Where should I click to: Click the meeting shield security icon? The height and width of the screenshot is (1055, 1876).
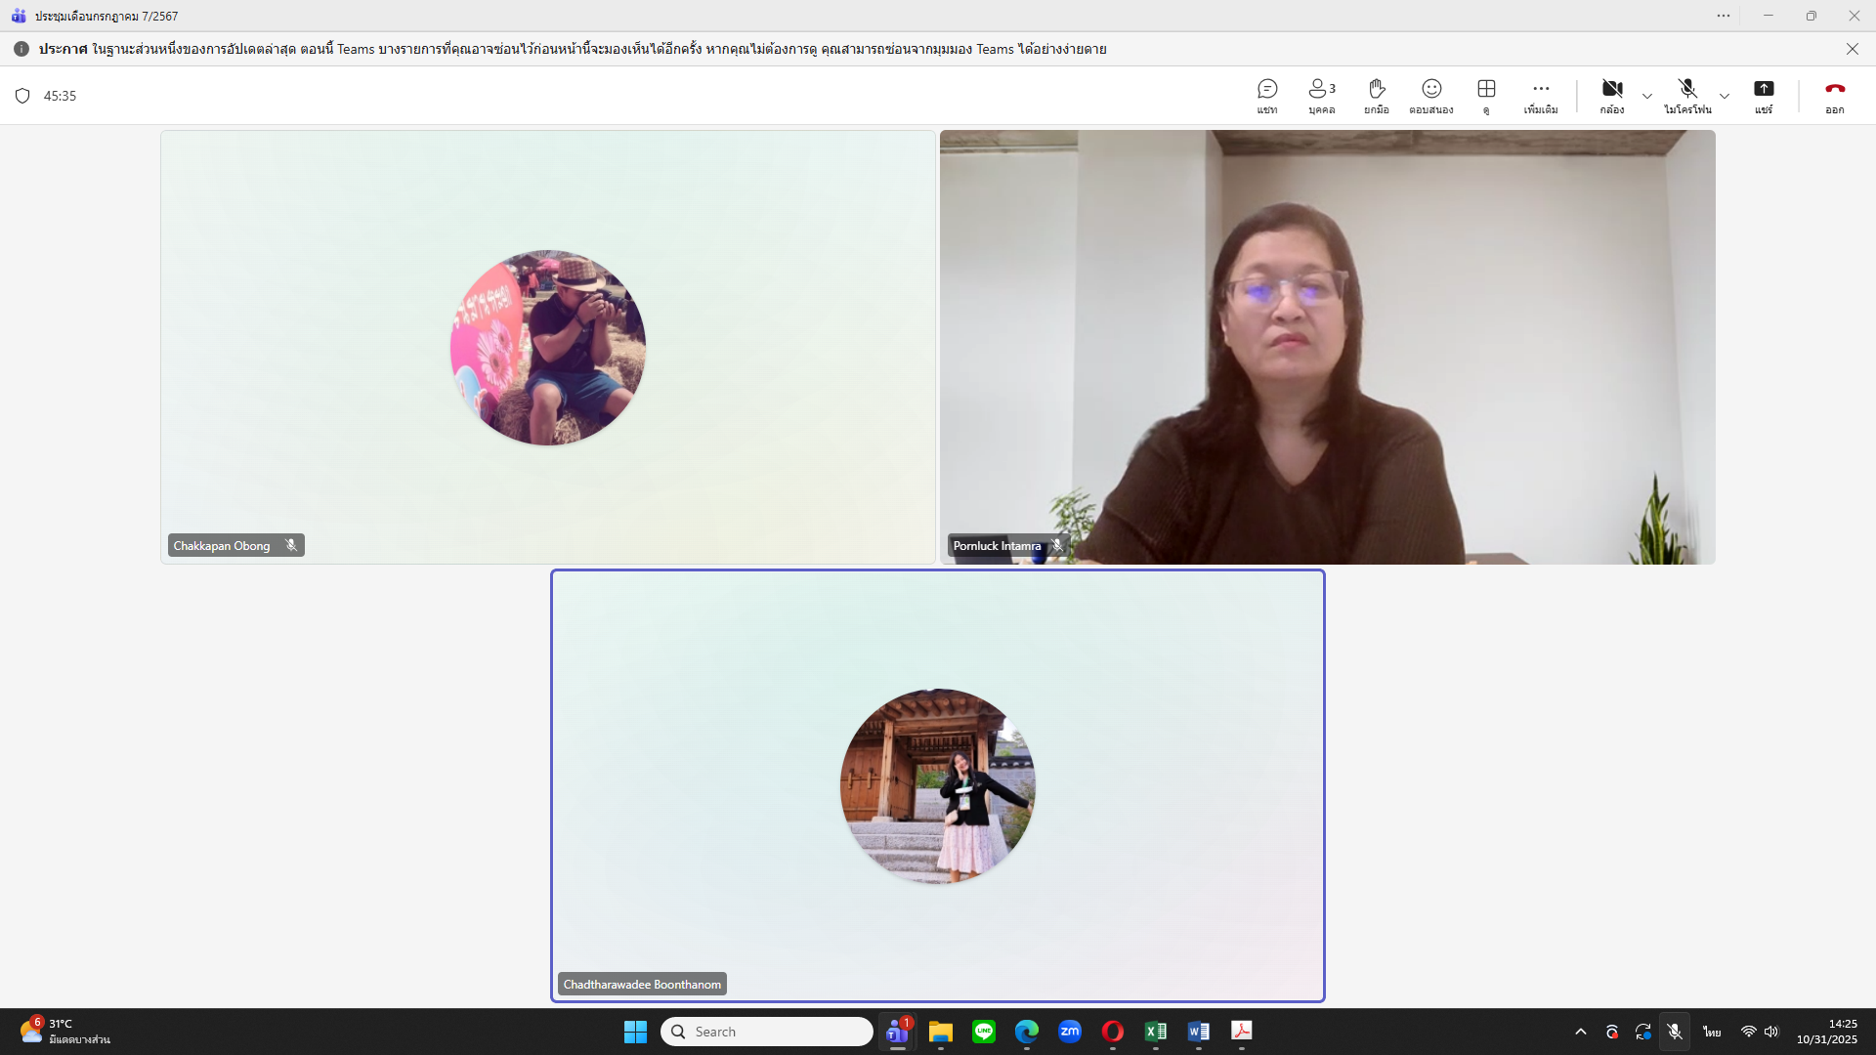pyautogui.click(x=22, y=96)
